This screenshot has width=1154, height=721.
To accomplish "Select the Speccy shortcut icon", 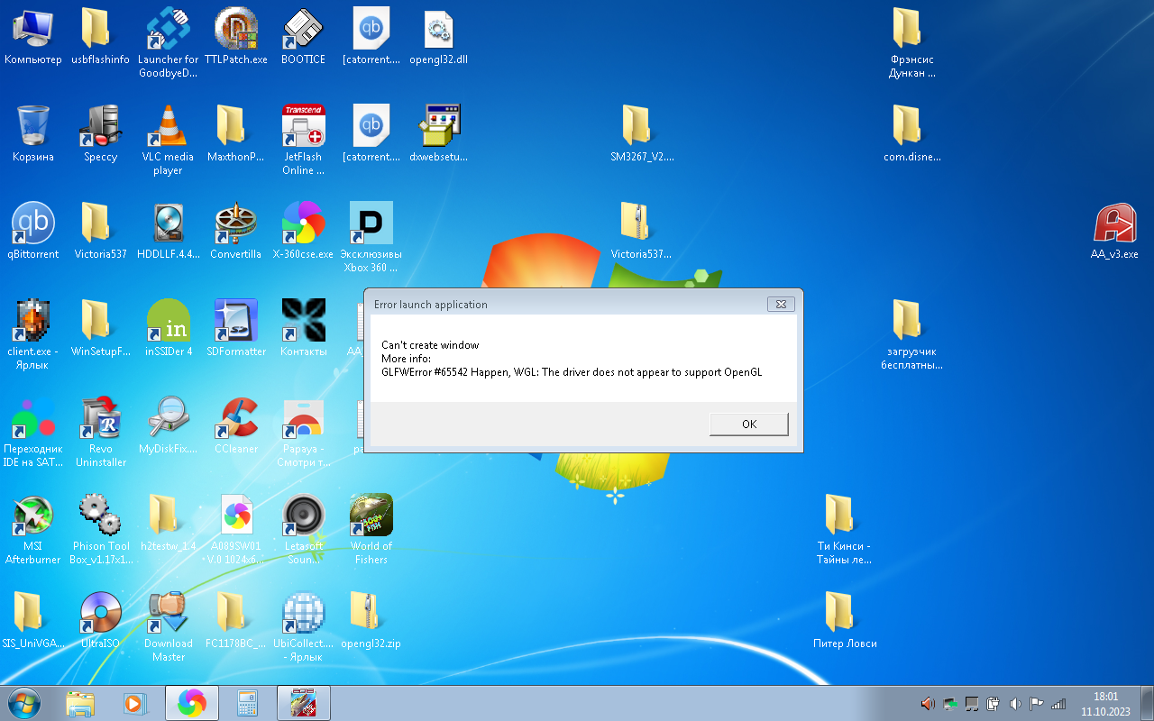I will tap(100, 134).
